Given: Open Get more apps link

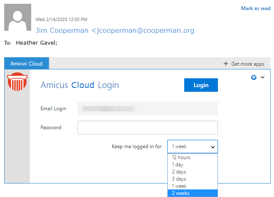Looking at the screenshot, I should [247, 64].
